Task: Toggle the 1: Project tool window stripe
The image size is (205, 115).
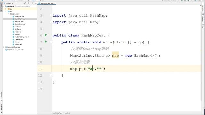Action: point(1,7)
